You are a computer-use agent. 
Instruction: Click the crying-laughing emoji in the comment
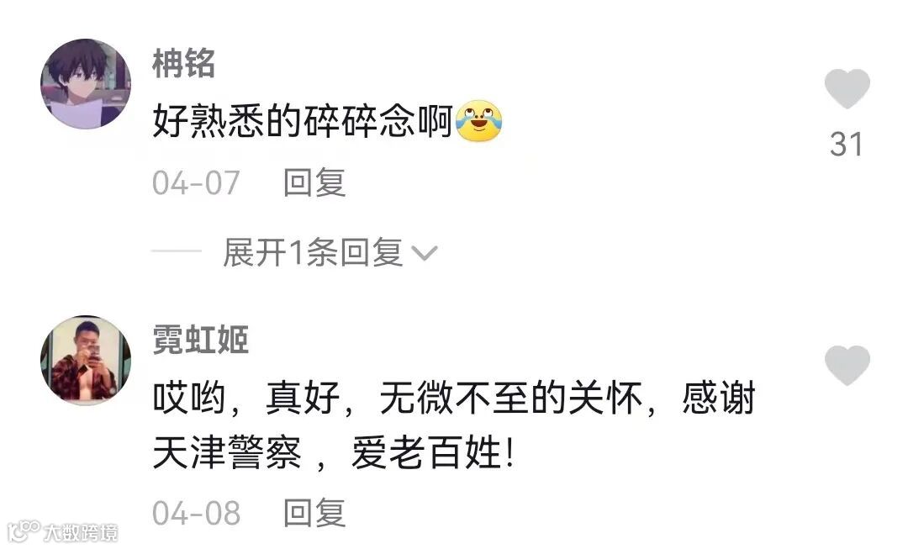tap(479, 121)
